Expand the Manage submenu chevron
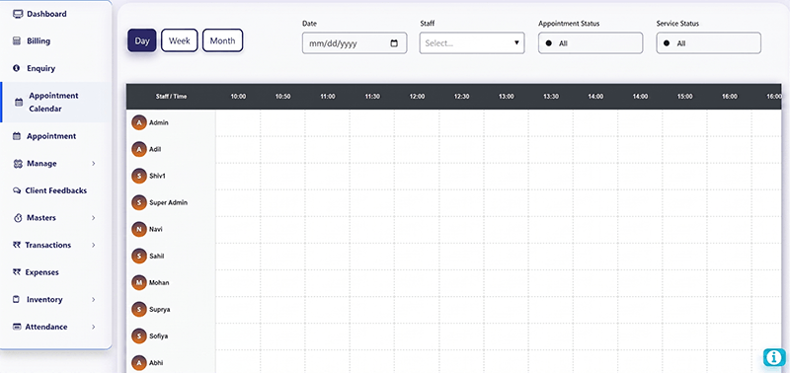 [x=94, y=164]
